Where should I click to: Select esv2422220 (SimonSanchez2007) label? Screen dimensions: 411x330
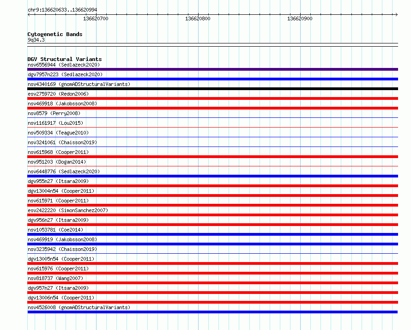click(68, 210)
